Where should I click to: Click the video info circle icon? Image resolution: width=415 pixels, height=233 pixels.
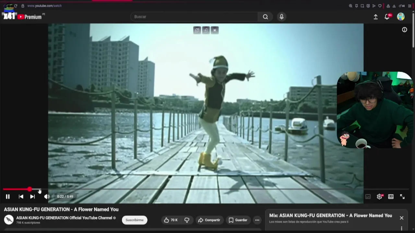point(405,30)
